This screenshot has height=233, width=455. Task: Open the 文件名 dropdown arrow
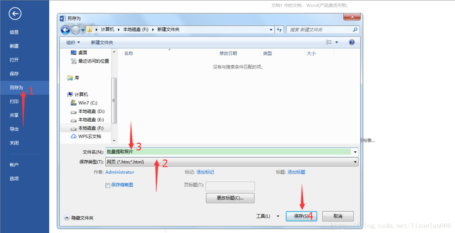point(355,151)
